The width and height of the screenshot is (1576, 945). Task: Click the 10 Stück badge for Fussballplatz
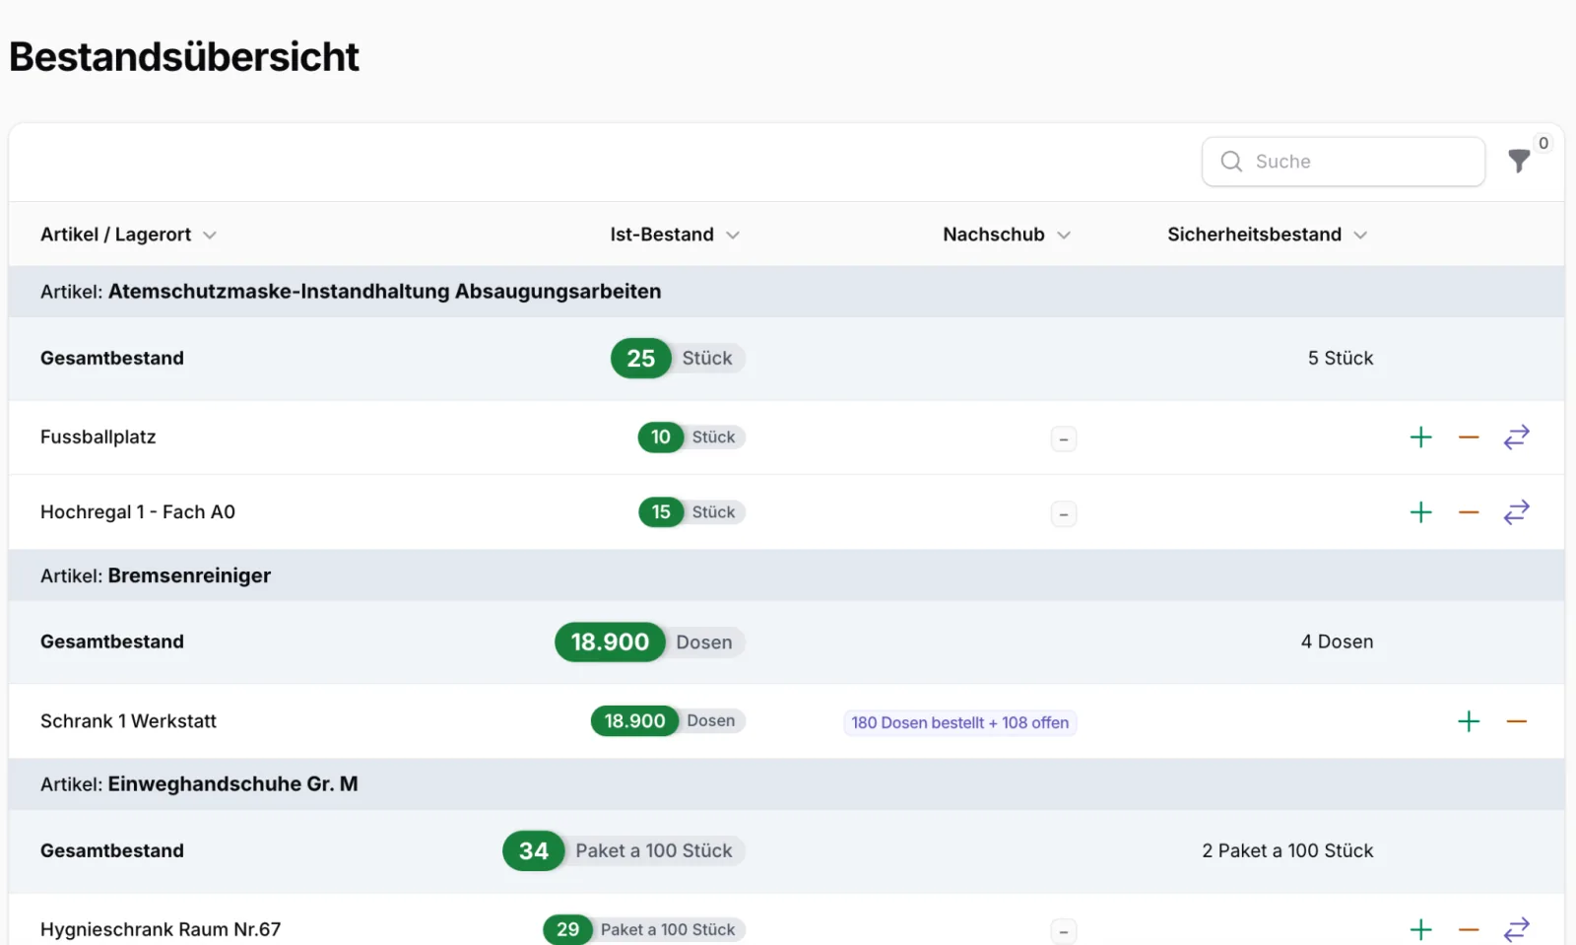(691, 437)
